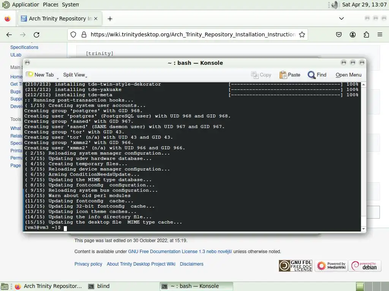Click the Powered by MediaWiki badge

click(331, 266)
